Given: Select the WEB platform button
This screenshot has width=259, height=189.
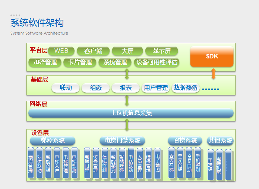Looking at the screenshot, I should point(61,51).
